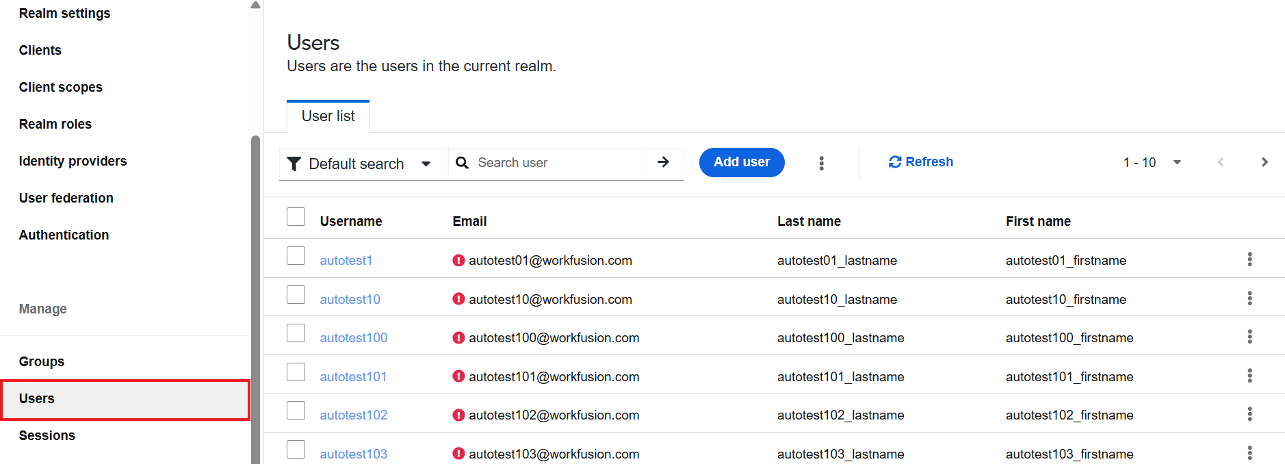Switch to the User list tab
Image resolution: width=1285 pixels, height=464 pixels.
pos(328,116)
